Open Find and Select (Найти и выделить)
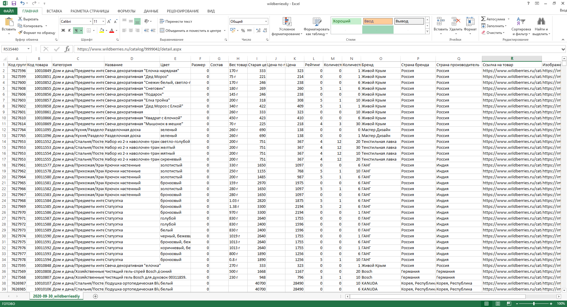567x307 pixels. point(541,27)
